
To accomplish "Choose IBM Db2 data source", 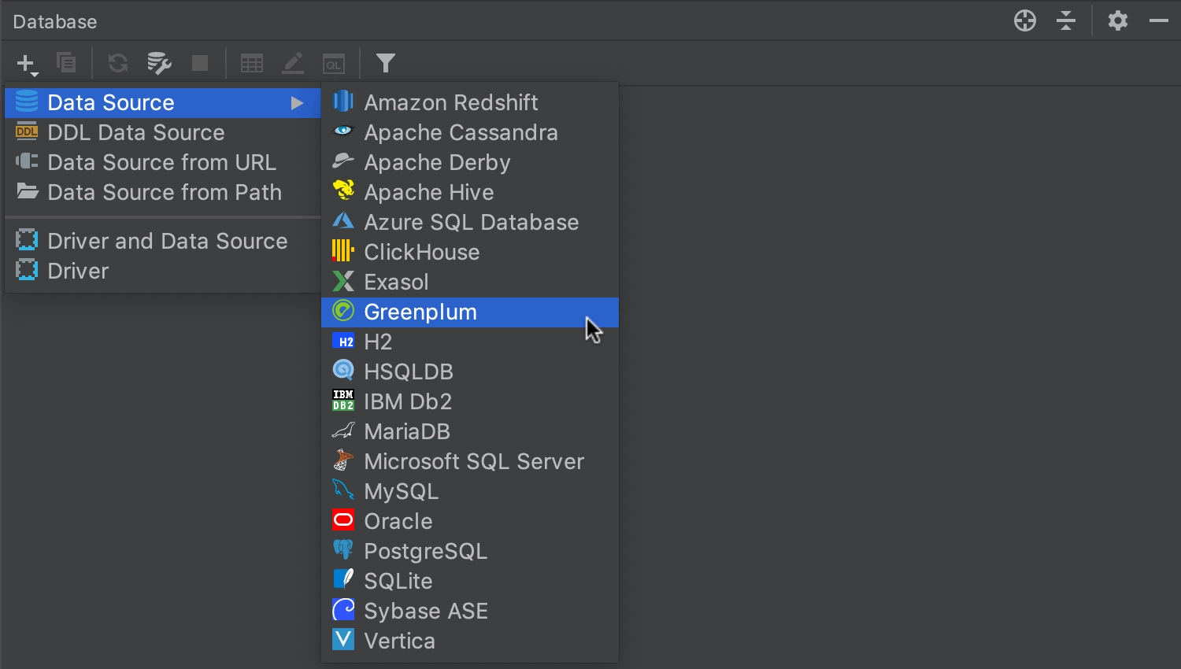I will point(470,402).
